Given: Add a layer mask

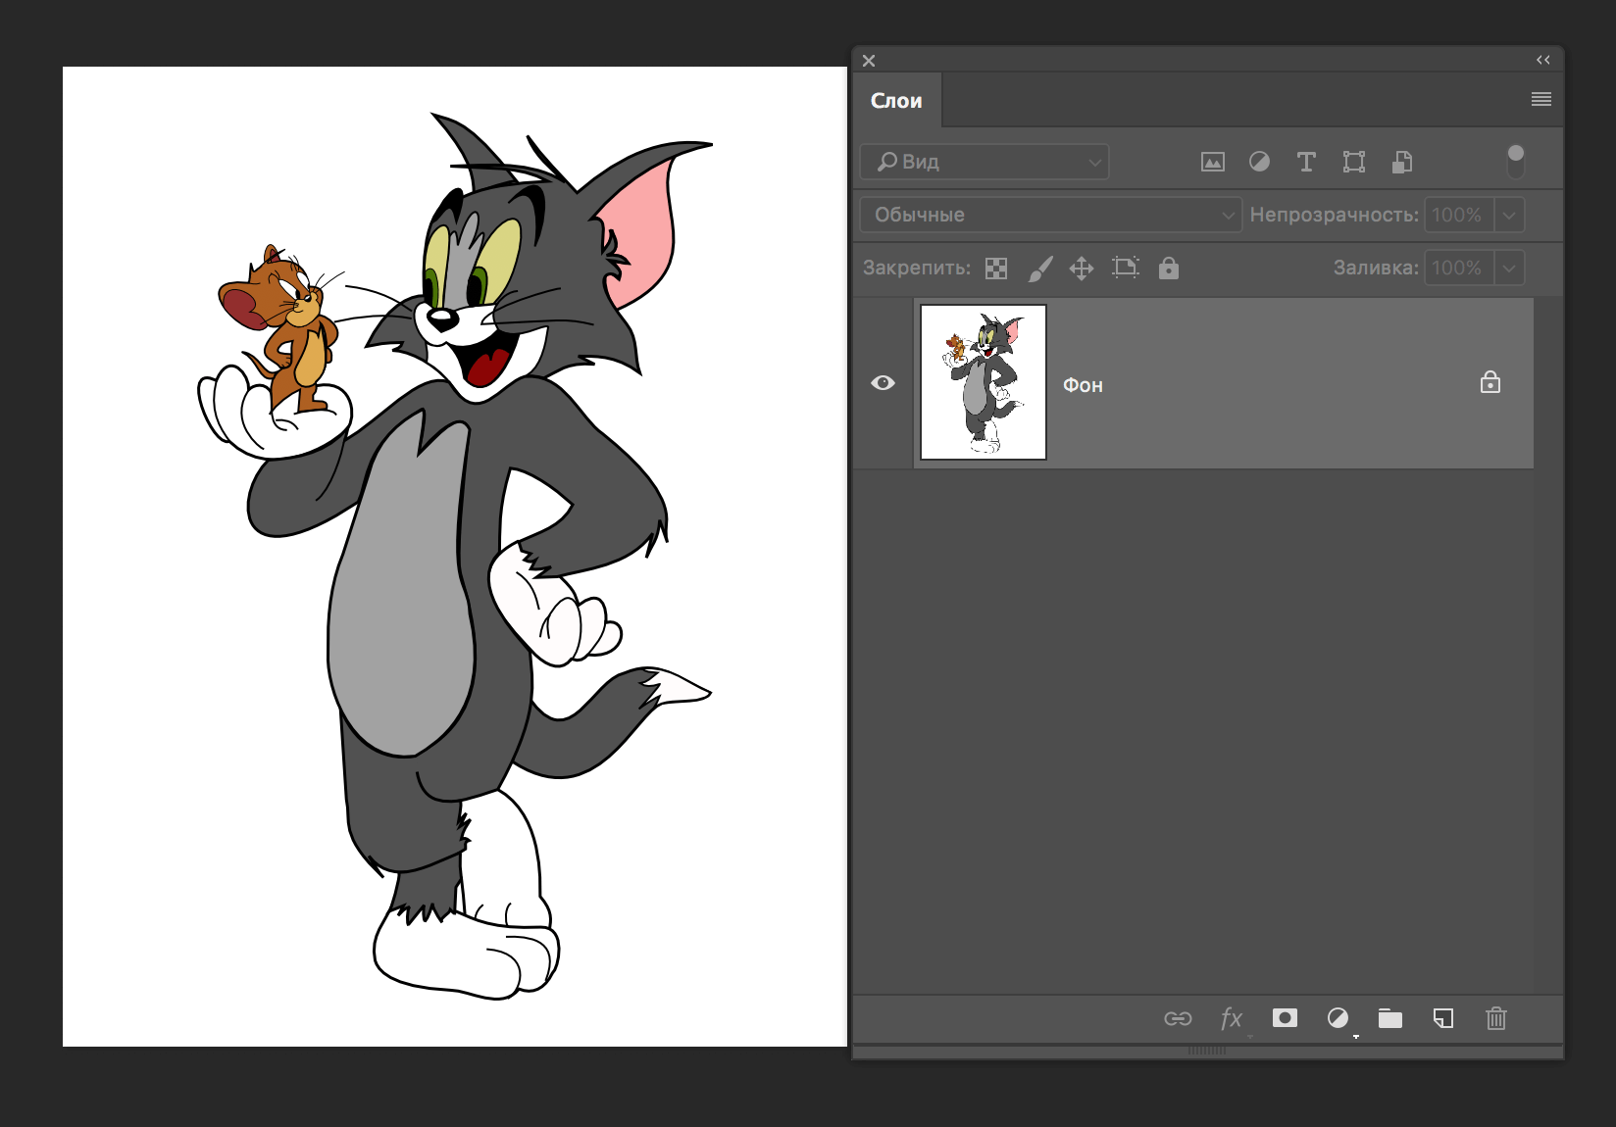Looking at the screenshot, I should [1285, 1018].
